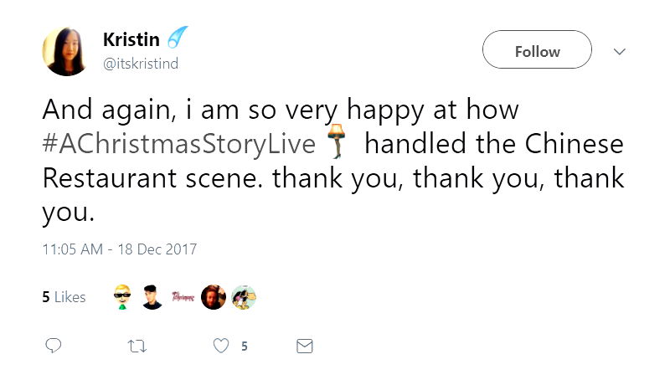Click the like count number beside heart
The width and height of the screenshot is (670, 385).
click(x=244, y=346)
